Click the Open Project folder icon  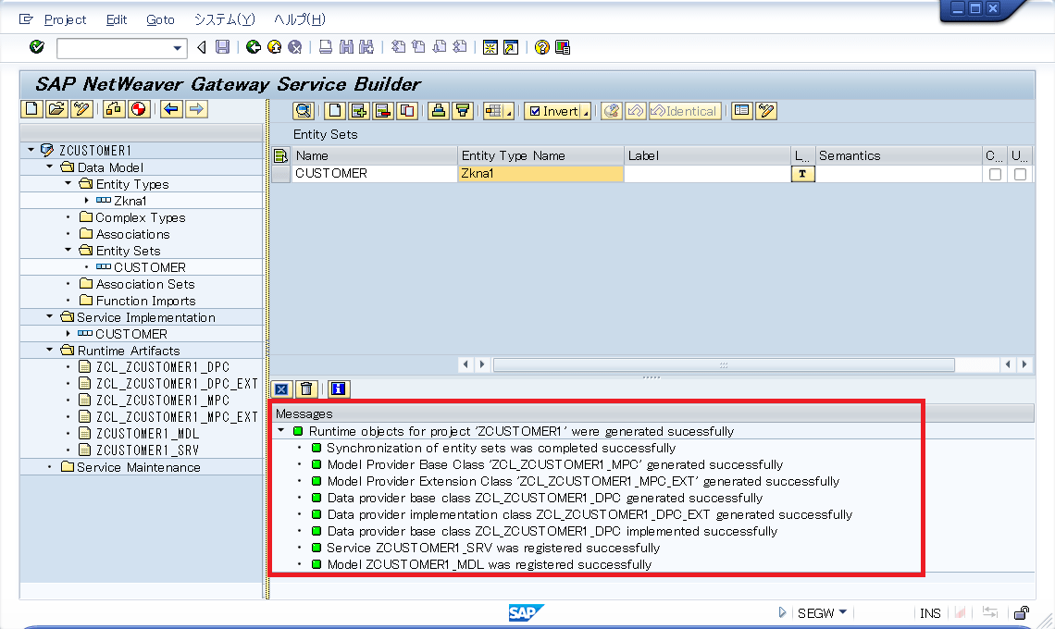pyautogui.click(x=57, y=109)
